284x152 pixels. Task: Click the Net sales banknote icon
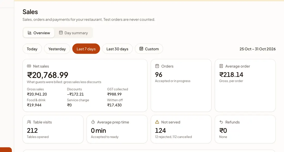tap(29, 66)
